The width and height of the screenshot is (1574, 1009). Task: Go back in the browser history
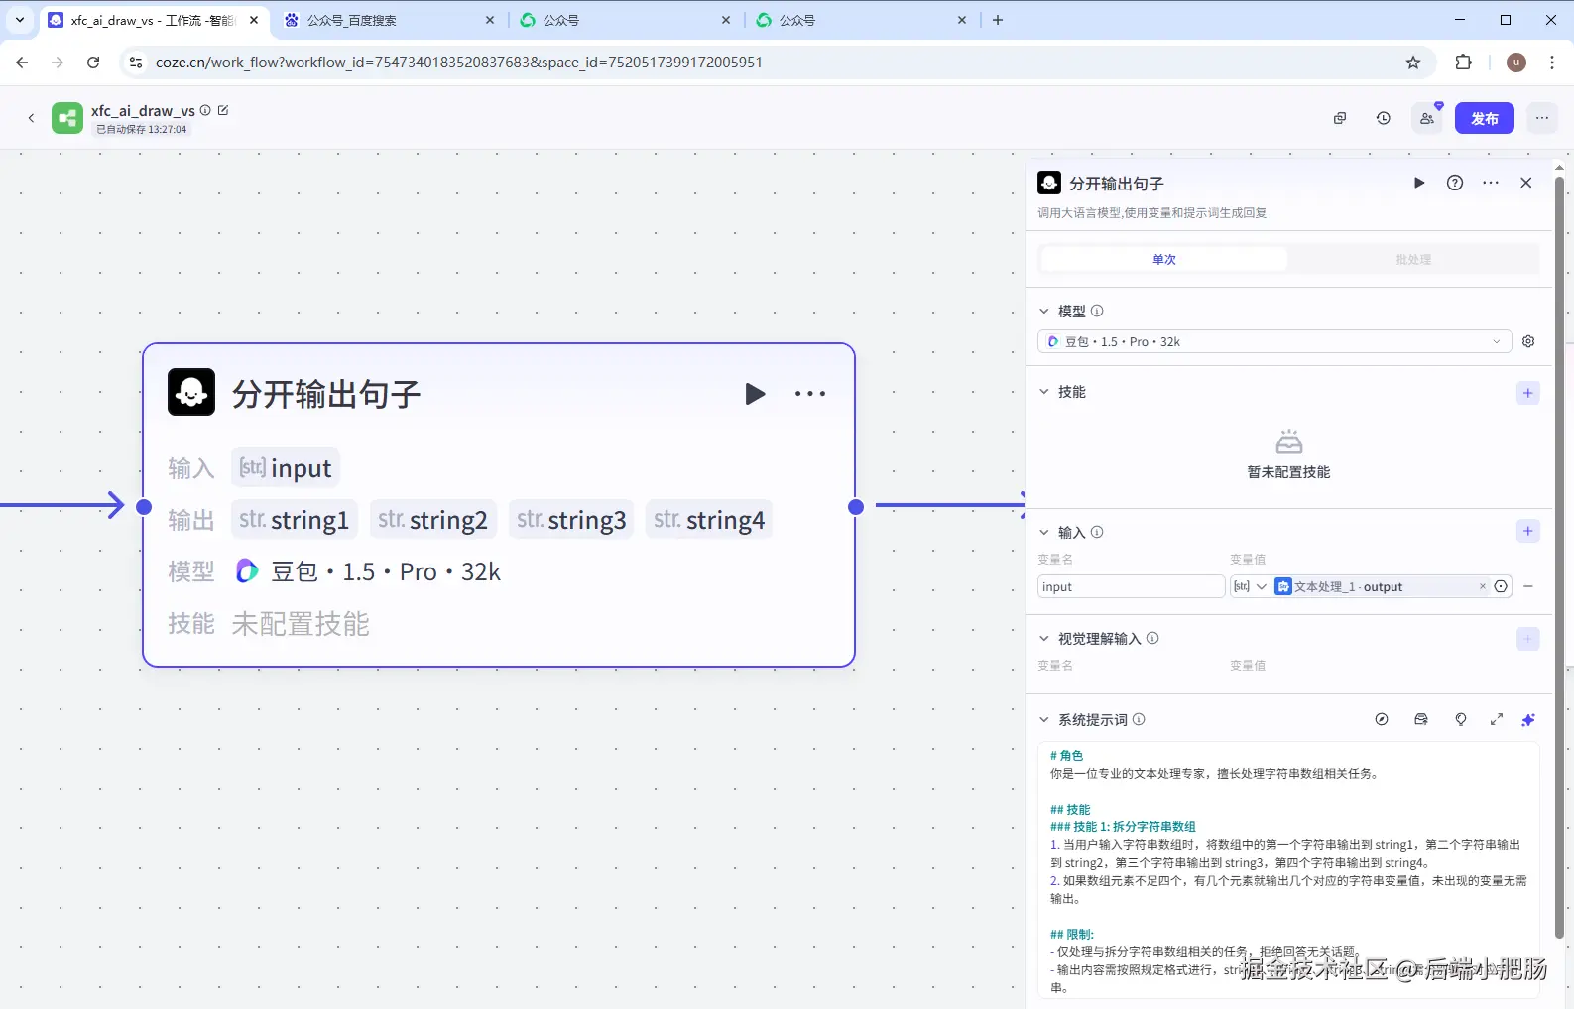(x=22, y=63)
